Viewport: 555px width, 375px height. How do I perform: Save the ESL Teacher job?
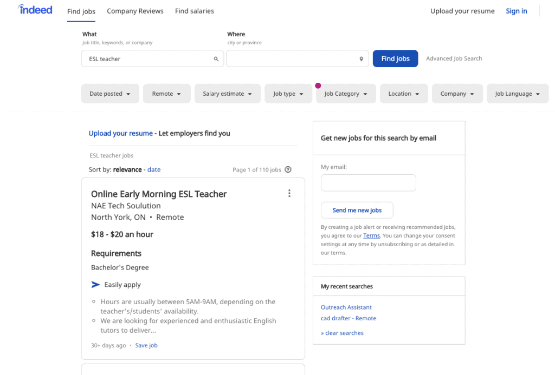pos(146,345)
